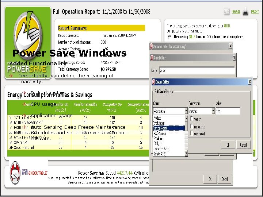
Task: Open the Comparison dropdown showing matches
Action: pyautogui.click(x=202, y=111)
